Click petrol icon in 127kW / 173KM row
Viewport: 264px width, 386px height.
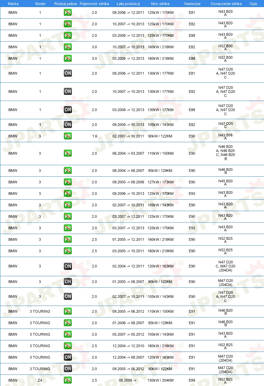[68, 182]
